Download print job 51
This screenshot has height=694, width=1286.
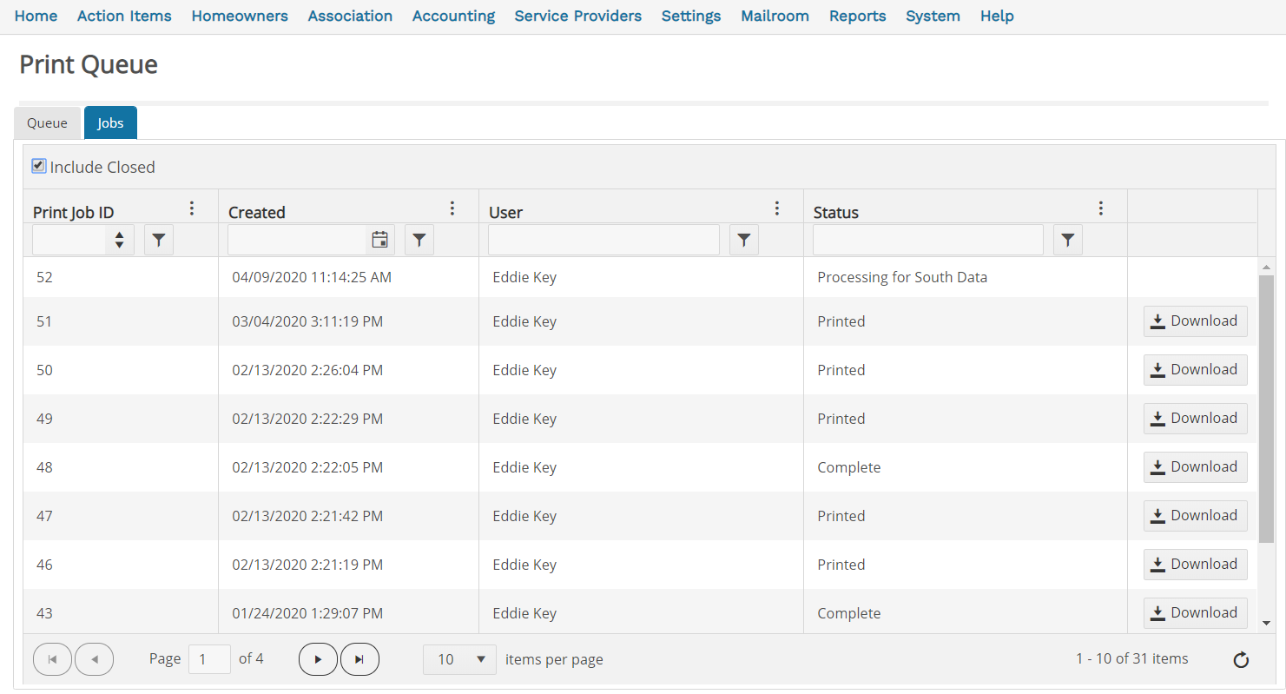coord(1195,321)
